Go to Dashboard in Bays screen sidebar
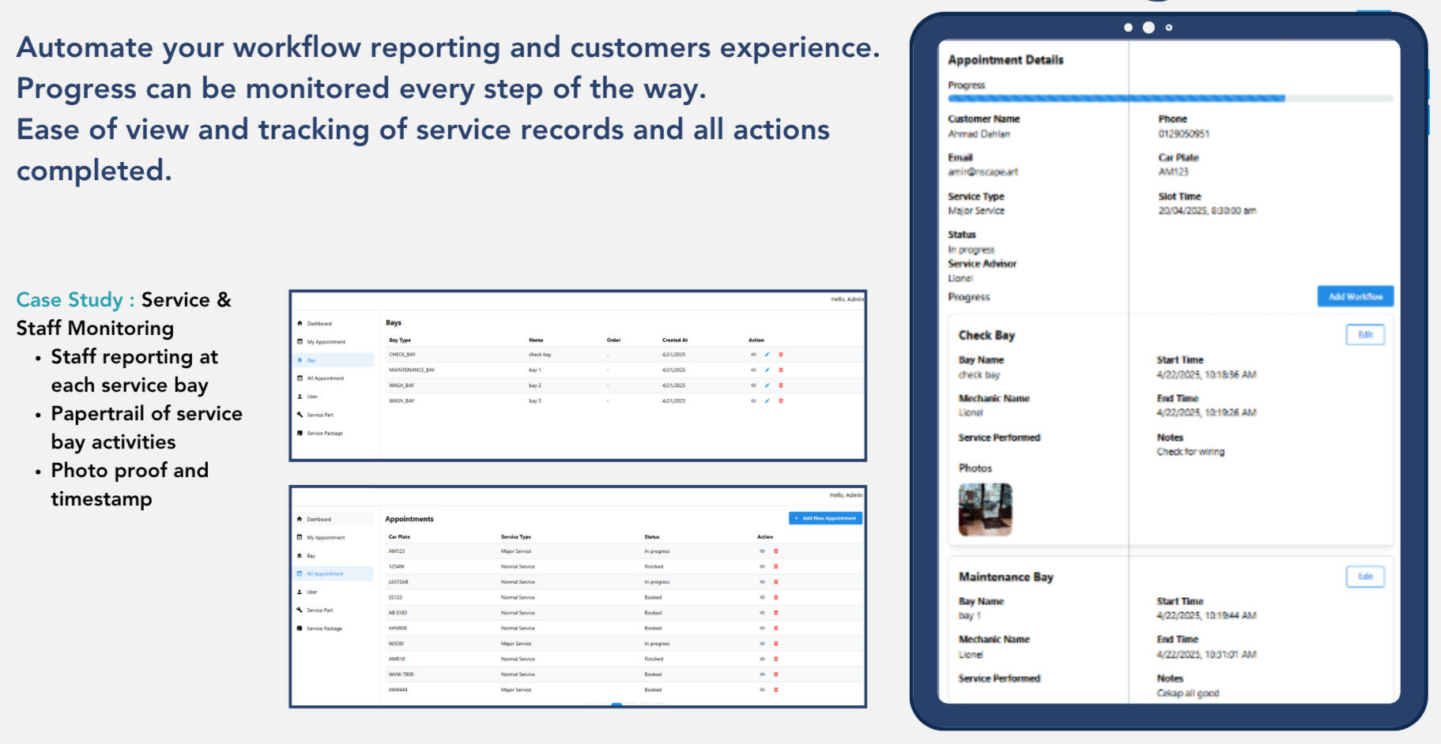 [x=319, y=324]
